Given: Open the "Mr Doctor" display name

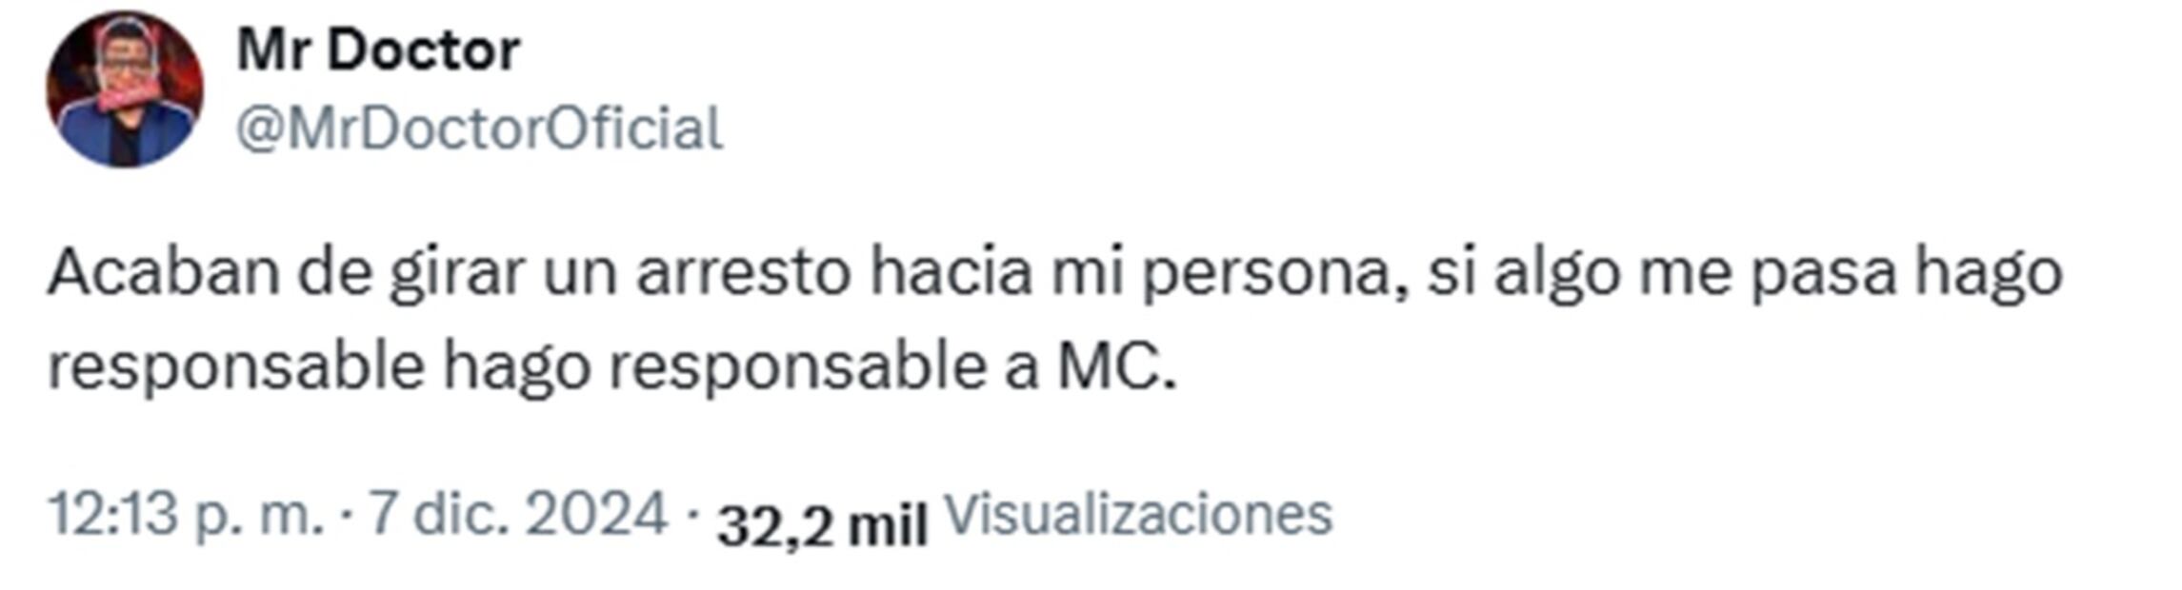Looking at the screenshot, I should pos(378,50).
